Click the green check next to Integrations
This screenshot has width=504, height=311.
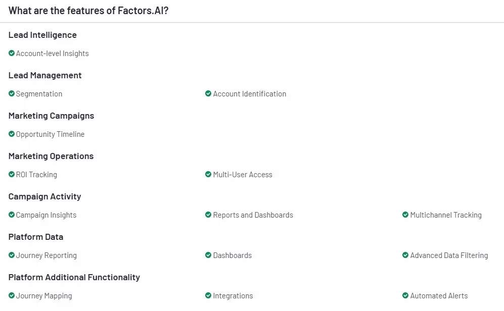coord(208,295)
